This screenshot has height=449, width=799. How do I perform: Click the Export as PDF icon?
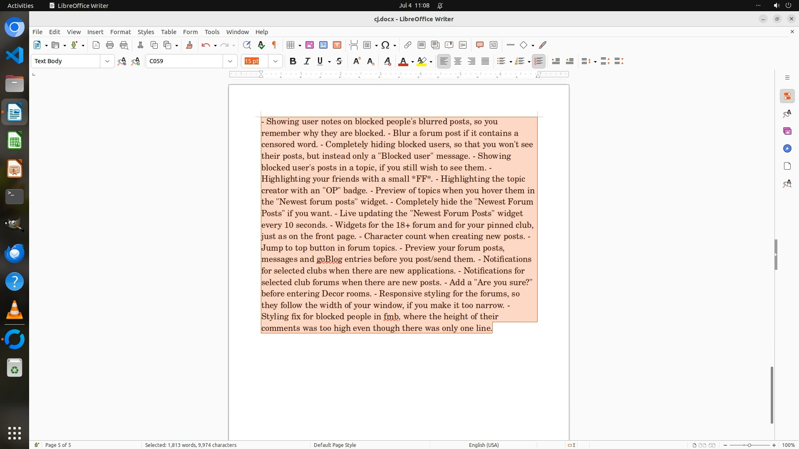(96, 45)
